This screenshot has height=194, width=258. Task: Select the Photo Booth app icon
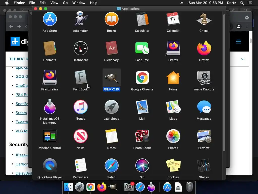(x=142, y=136)
